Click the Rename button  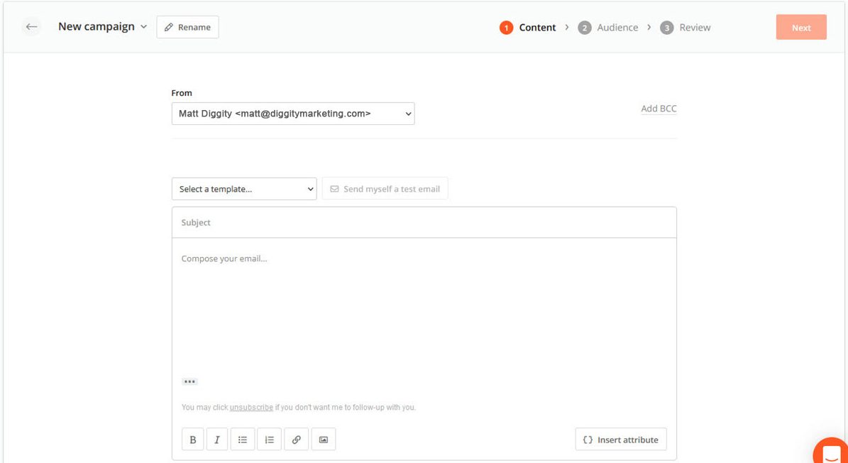187,27
